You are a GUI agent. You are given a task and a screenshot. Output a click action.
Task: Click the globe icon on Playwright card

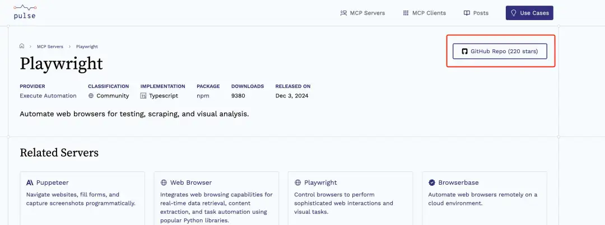tap(297, 182)
